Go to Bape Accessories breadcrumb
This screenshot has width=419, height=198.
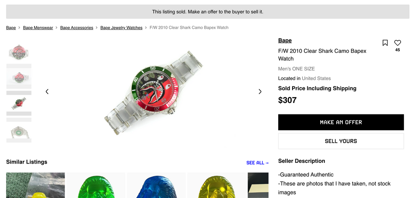click(77, 27)
